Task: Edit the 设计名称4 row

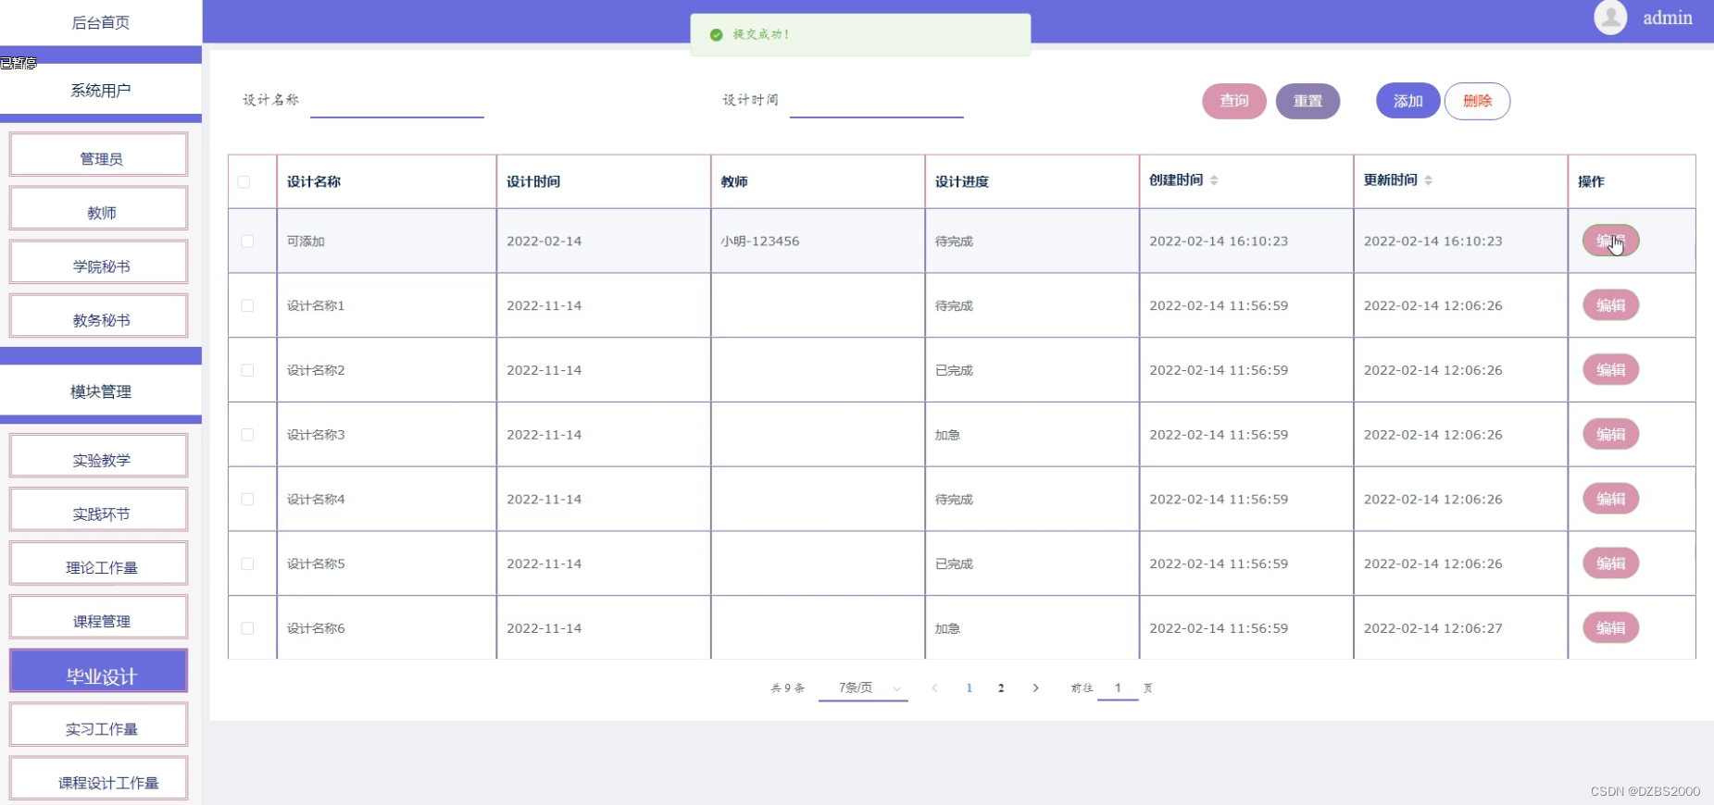Action: coord(1611,499)
